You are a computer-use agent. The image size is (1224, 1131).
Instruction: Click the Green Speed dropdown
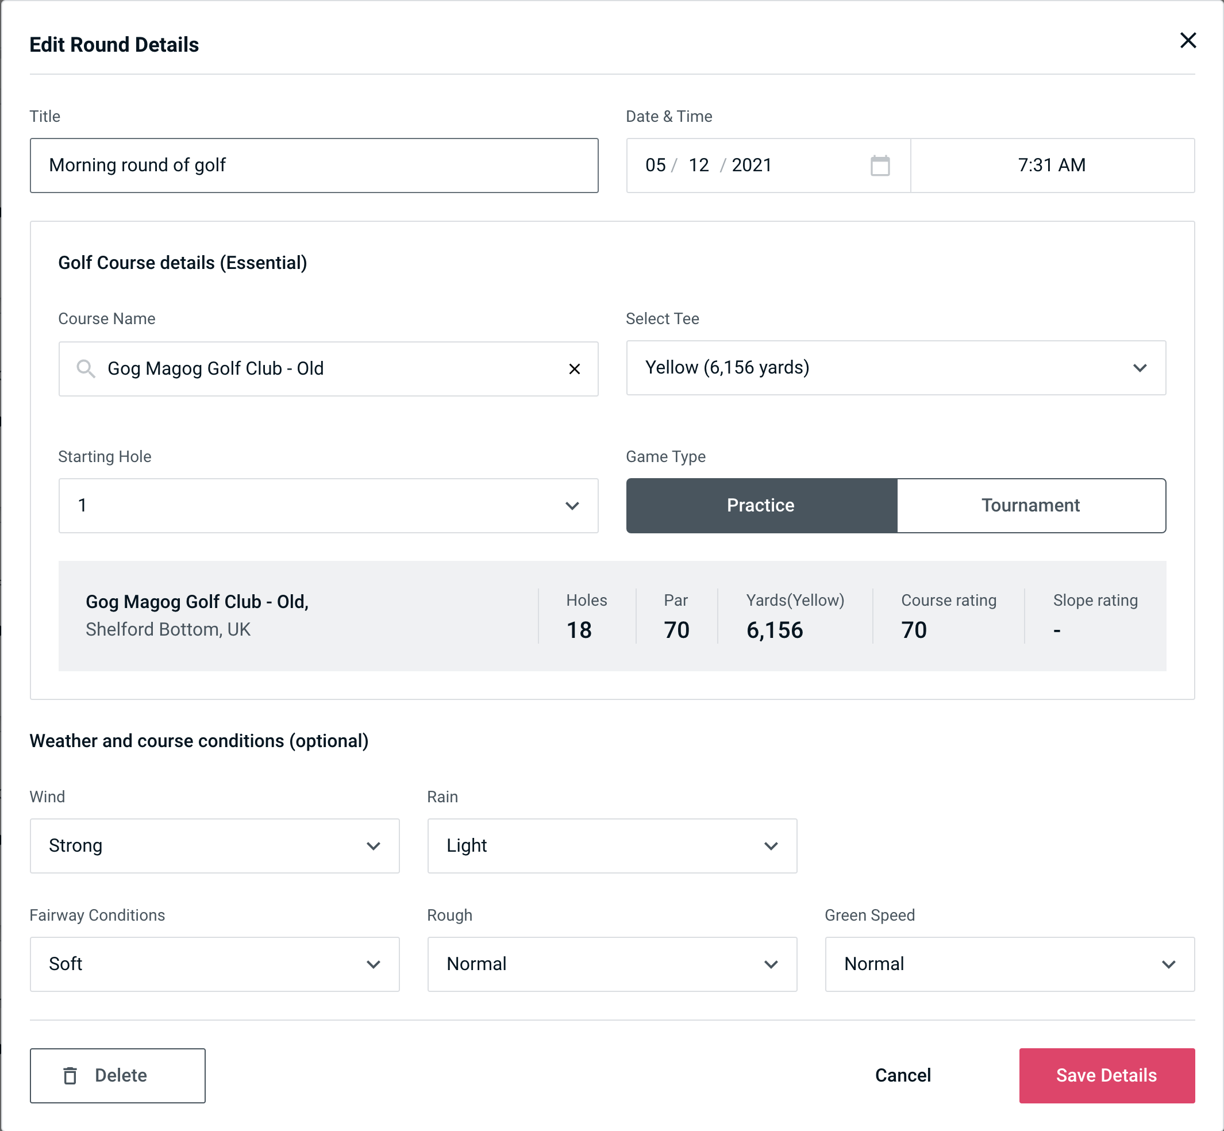pyautogui.click(x=1009, y=964)
